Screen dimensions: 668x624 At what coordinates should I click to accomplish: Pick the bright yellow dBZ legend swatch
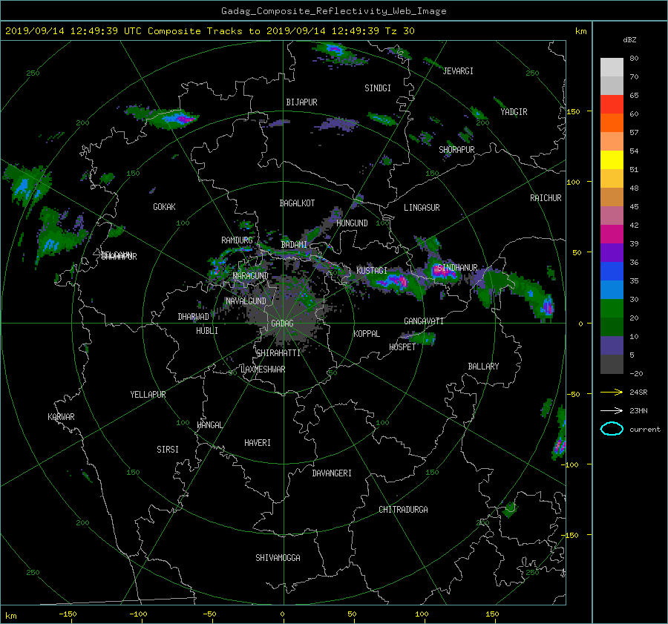pyautogui.click(x=612, y=160)
